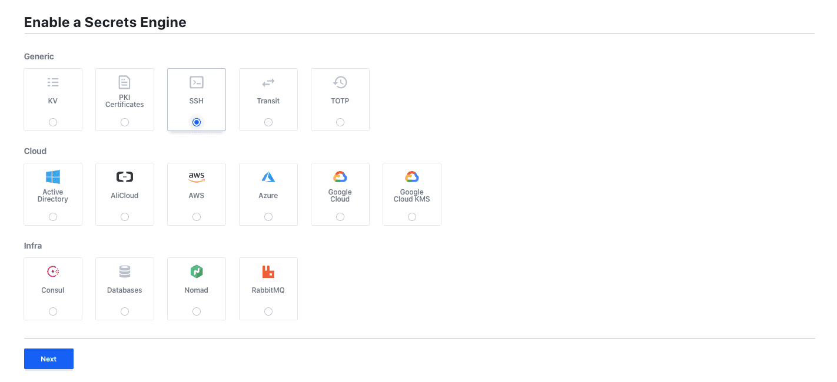The height and width of the screenshot is (382, 837).
Task: Select the Google Cloud KMS radio button
Action: point(412,217)
